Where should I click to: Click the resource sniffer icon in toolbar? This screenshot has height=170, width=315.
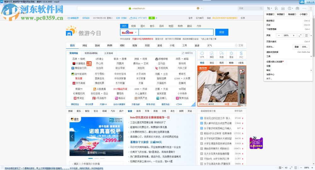click(277, 8)
